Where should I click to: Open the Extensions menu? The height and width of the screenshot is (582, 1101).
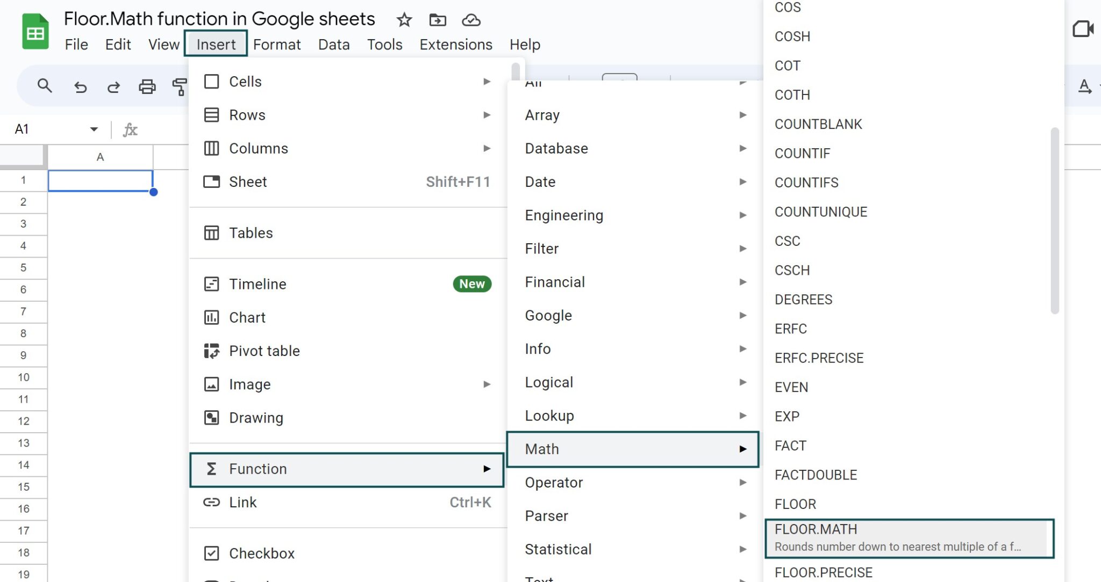[455, 45]
